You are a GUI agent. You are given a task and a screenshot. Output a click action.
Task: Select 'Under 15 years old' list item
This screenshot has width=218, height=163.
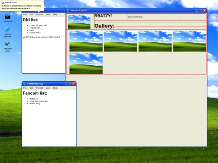[x=38, y=25]
